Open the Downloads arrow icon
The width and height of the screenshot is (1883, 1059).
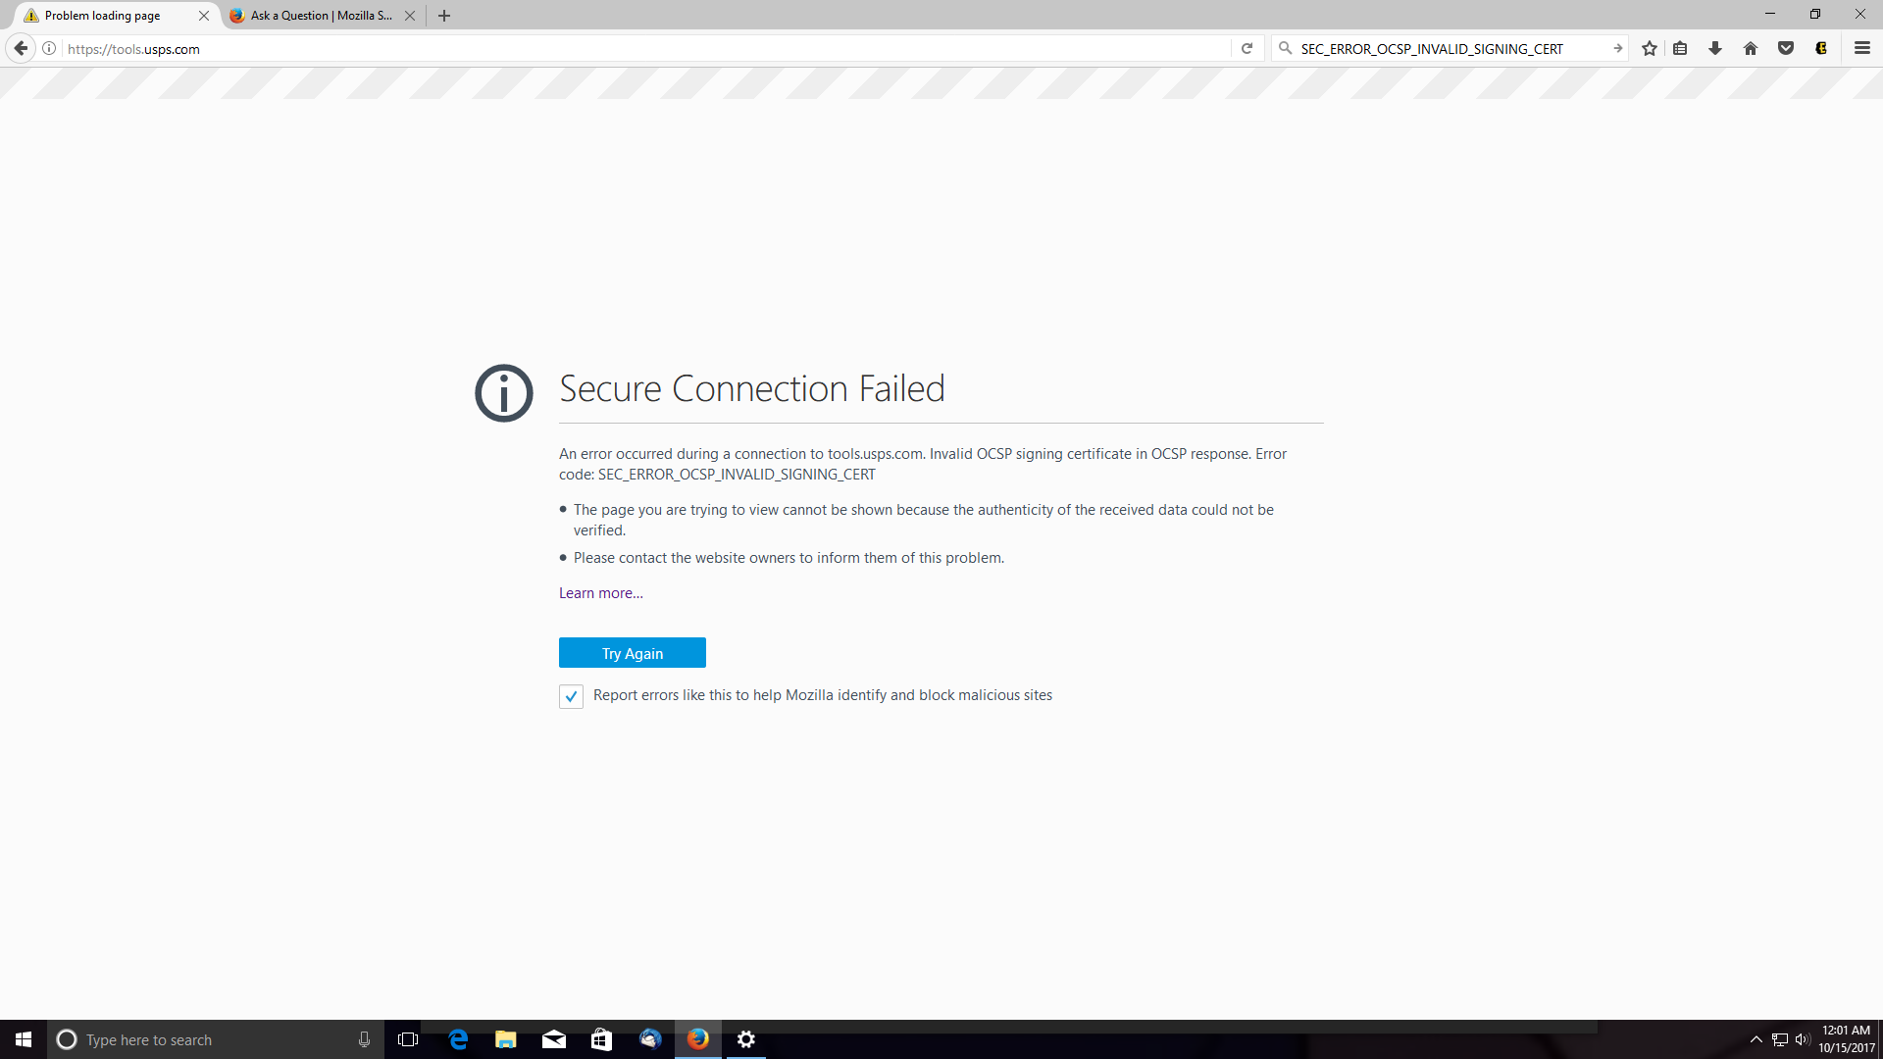pyautogui.click(x=1715, y=48)
